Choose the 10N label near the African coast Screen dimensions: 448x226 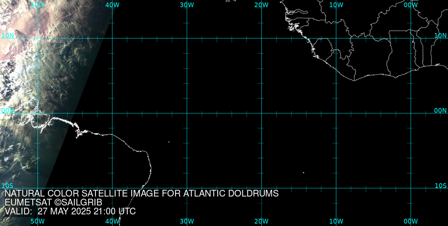point(440,35)
